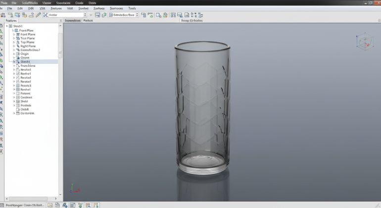Image resolution: width=381 pixels, height=208 pixels.
Task: Open the Rotter combo box dropdown
Action: point(85,15)
